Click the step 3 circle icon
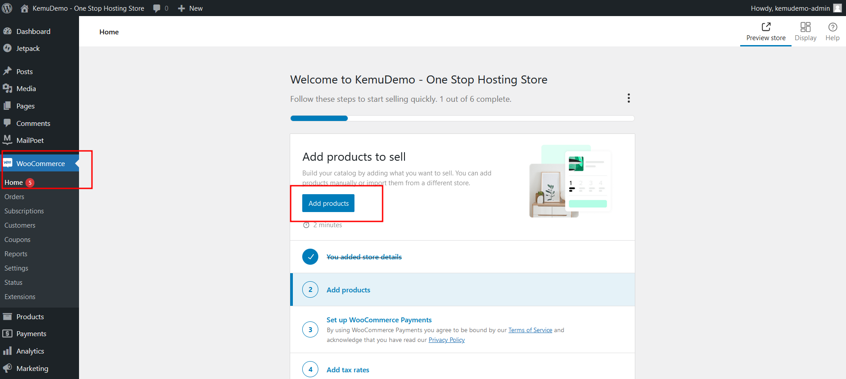The width and height of the screenshot is (846, 379). point(310,330)
